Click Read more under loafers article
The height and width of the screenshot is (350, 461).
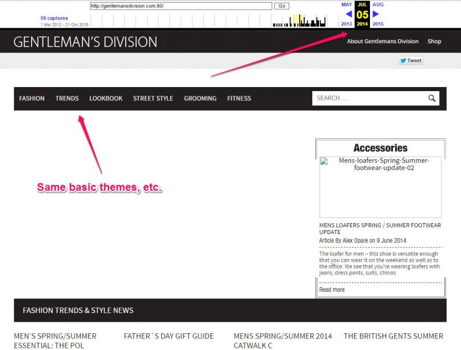[x=332, y=289]
